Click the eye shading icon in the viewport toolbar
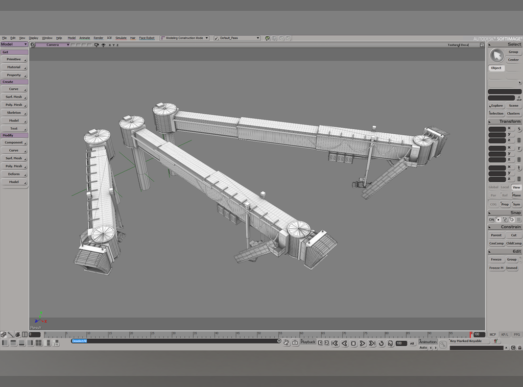The image size is (523, 387). click(x=104, y=45)
